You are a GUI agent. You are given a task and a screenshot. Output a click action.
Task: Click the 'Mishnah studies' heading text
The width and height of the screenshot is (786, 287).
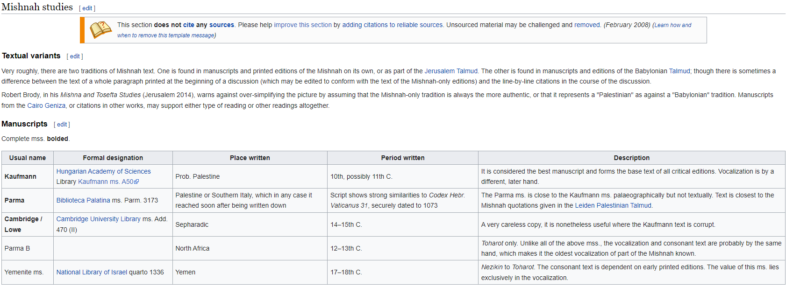click(37, 7)
